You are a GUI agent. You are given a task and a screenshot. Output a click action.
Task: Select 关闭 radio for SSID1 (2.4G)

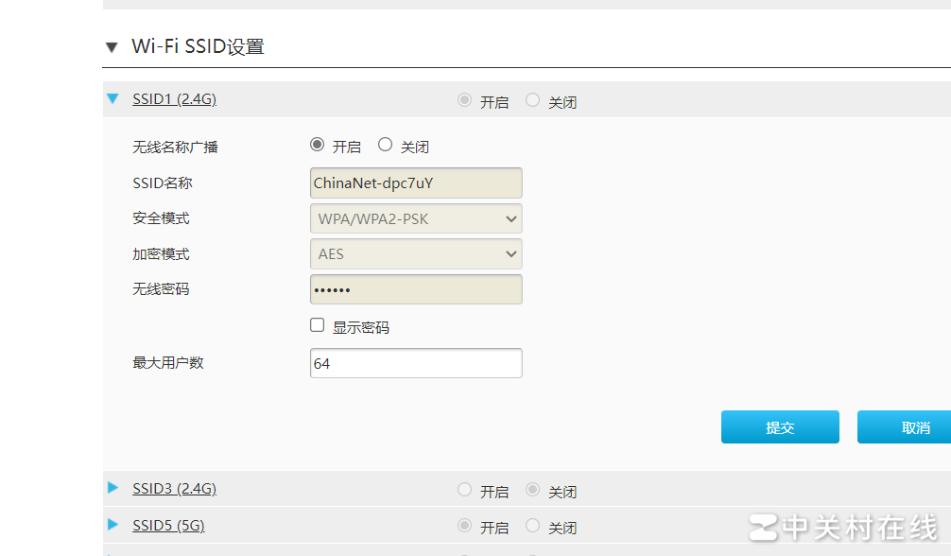(x=533, y=100)
